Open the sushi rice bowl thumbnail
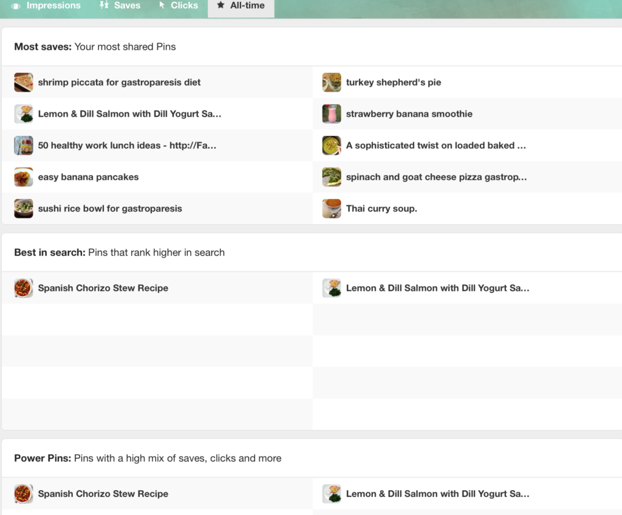Viewport: 622px width, 515px height. (24, 209)
